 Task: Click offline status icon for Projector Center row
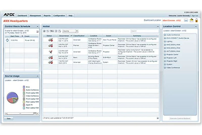[x=51, y=46]
